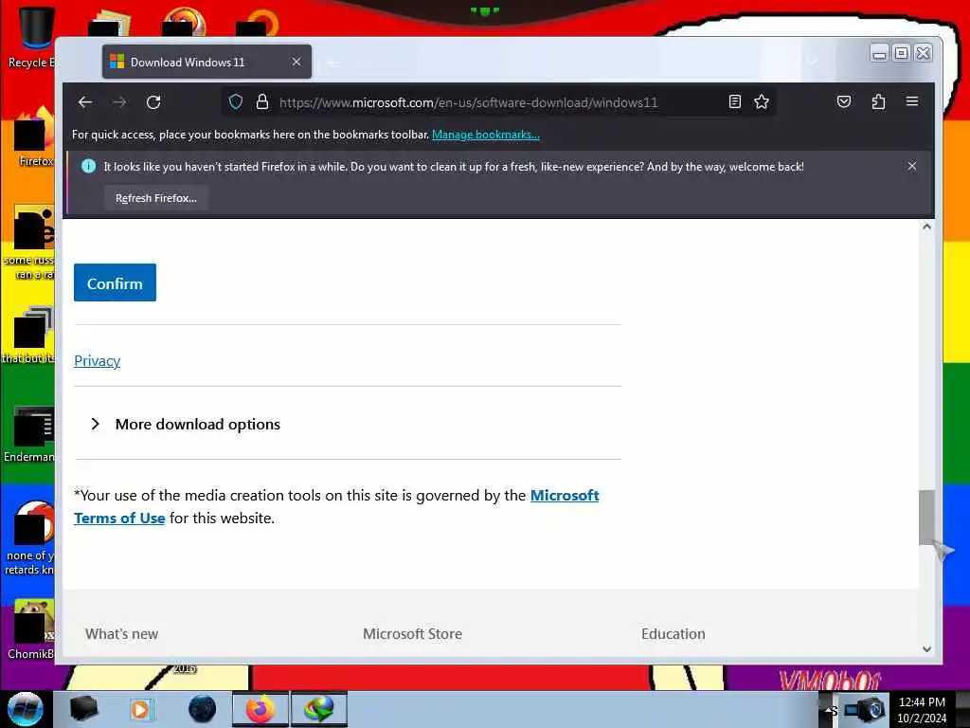The image size is (970, 728).
Task: Click the Microsoft Store footer heading
Action: pos(413,634)
